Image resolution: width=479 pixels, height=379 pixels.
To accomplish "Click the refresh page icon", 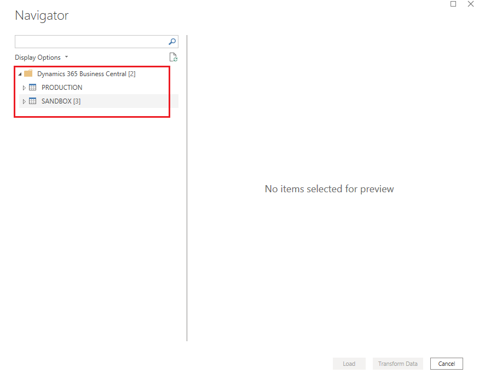I will [x=174, y=57].
